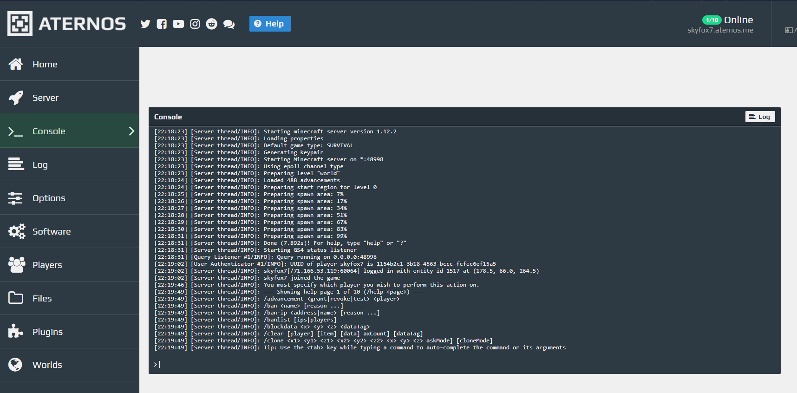797x393 pixels.
Task: Click the blue Help button
Action: pyautogui.click(x=270, y=24)
